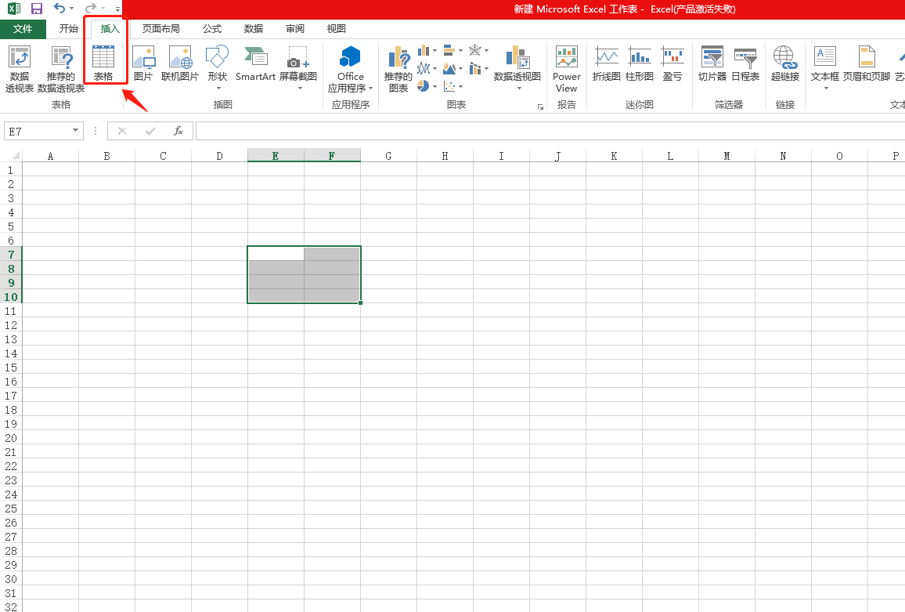This screenshot has width=905, height=612.
Task: Click the 超链接 hyperlink icon
Action: click(x=784, y=63)
